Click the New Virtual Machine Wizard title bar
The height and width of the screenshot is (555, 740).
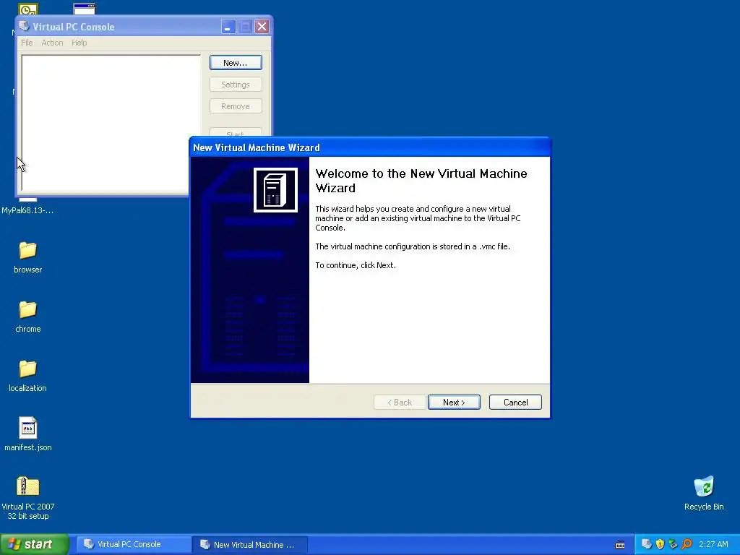[x=370, y=147]
